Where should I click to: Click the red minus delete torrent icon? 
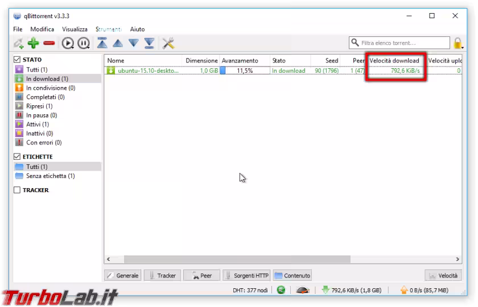click(x=50, y=43)
